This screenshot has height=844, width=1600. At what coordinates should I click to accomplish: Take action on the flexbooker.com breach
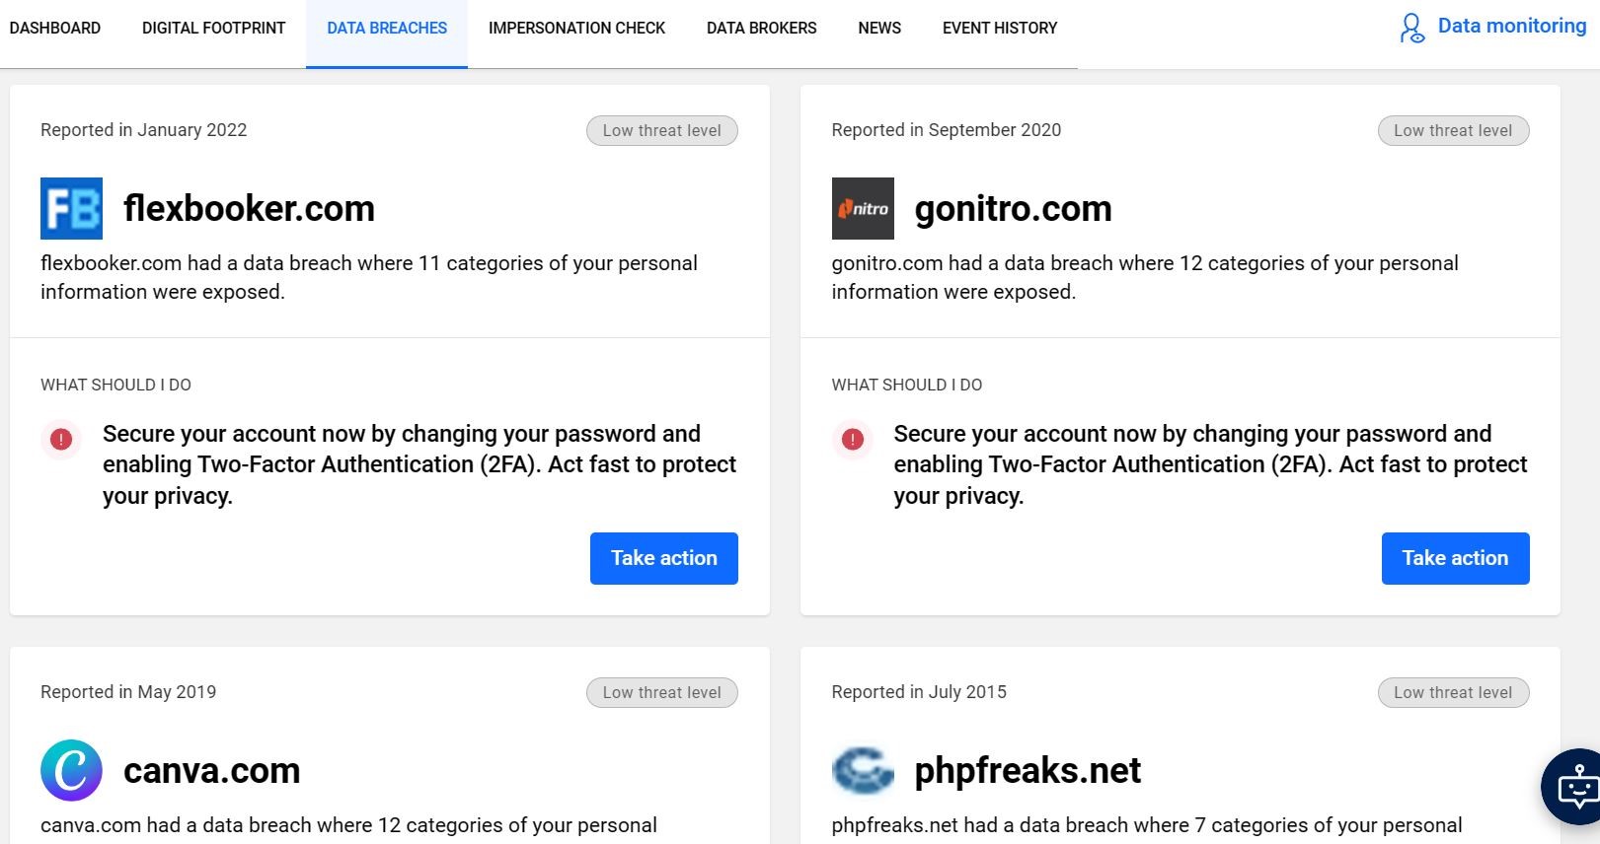(664, 558)
